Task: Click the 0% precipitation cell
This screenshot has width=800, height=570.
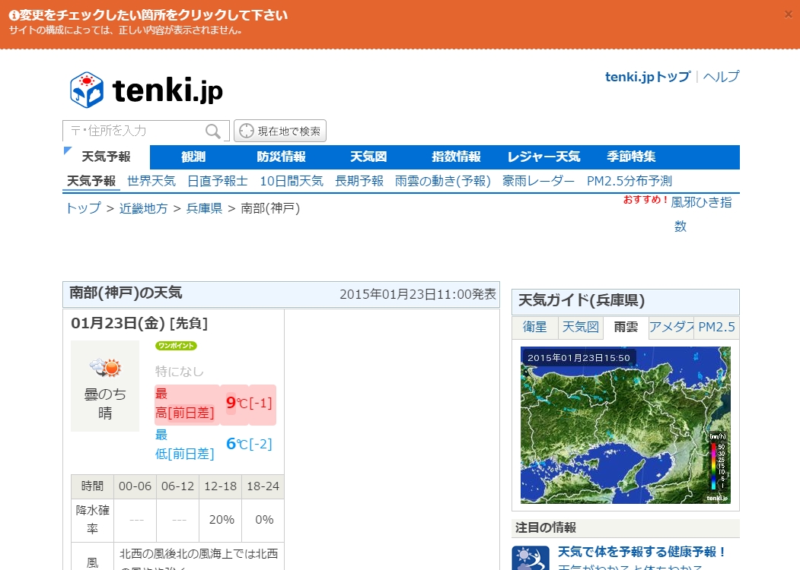Action: coord(263,520)
